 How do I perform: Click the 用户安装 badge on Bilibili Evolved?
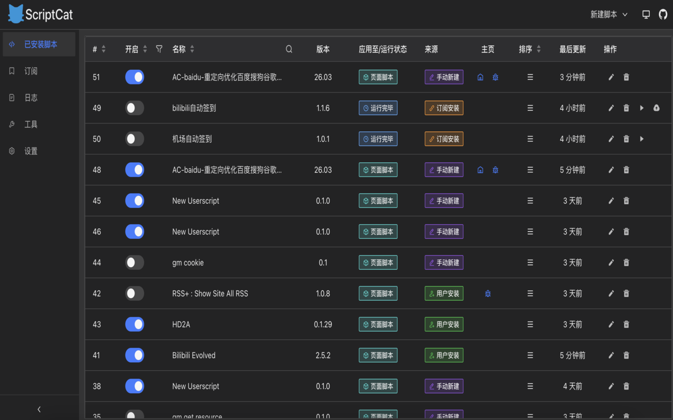click(444, 355)
